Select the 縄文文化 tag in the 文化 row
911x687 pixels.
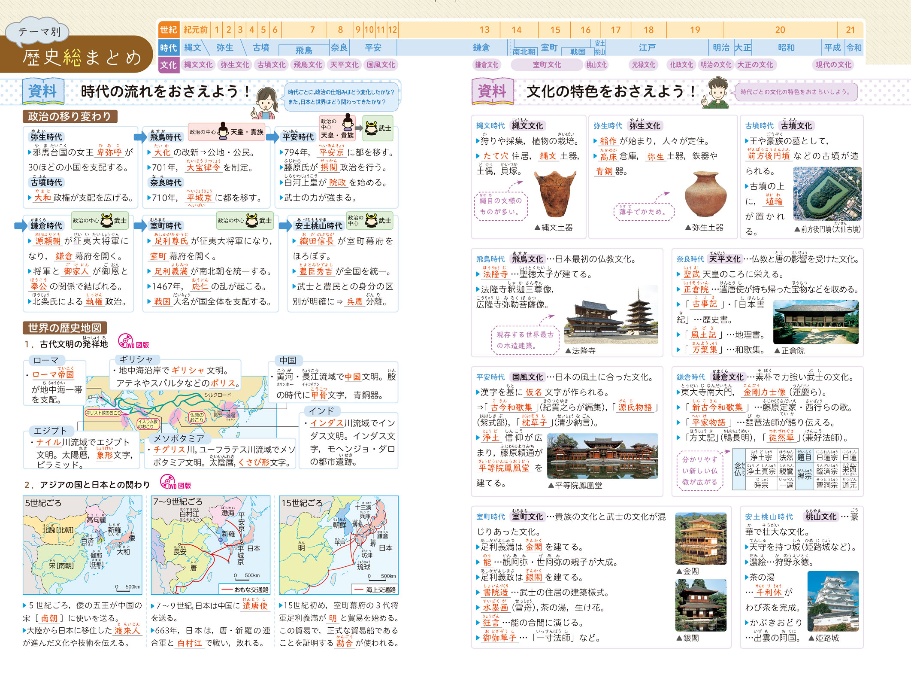tap(199, 65)
